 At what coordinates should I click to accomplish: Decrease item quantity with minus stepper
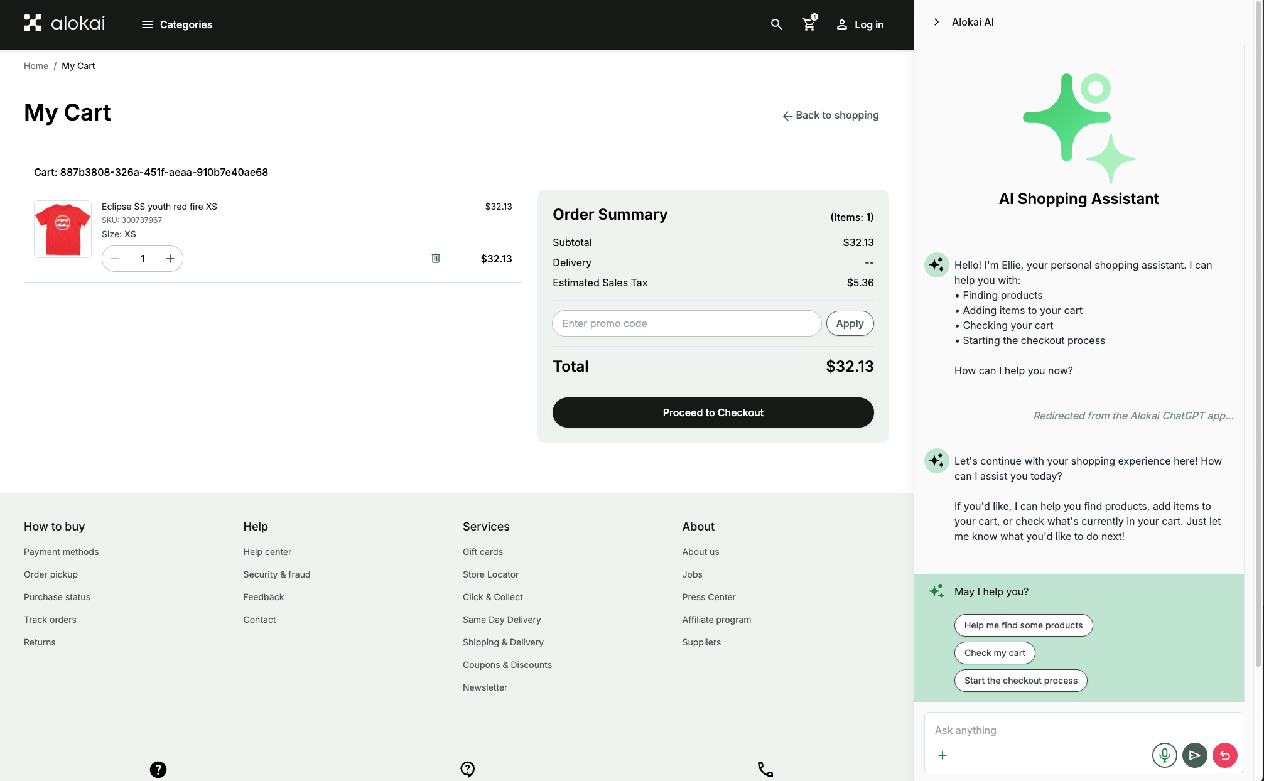115,259
